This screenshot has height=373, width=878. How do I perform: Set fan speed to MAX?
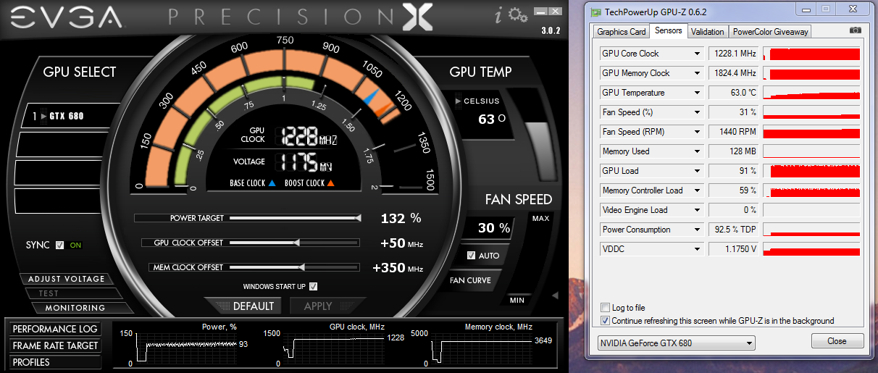point(541,219)
